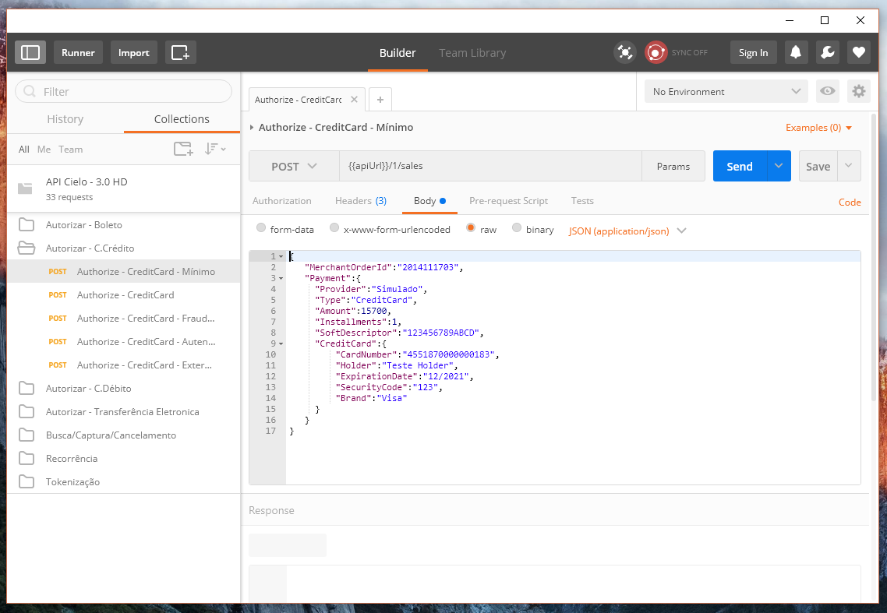Open the POST method dropdown
Screen dimensions: 887x613
click(x=294, y=166)
